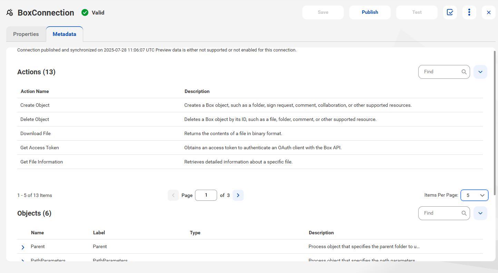Collapse the Objects section chevron
The image size is (498, 273).
click(x=480, y=213)
